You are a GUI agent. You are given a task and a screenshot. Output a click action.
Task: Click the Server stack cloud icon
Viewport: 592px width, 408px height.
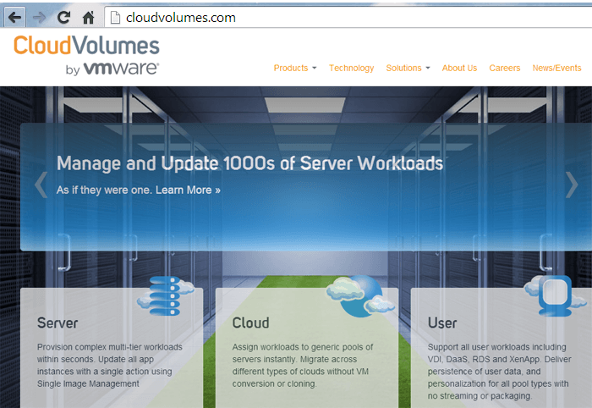(x=166, y=296)
